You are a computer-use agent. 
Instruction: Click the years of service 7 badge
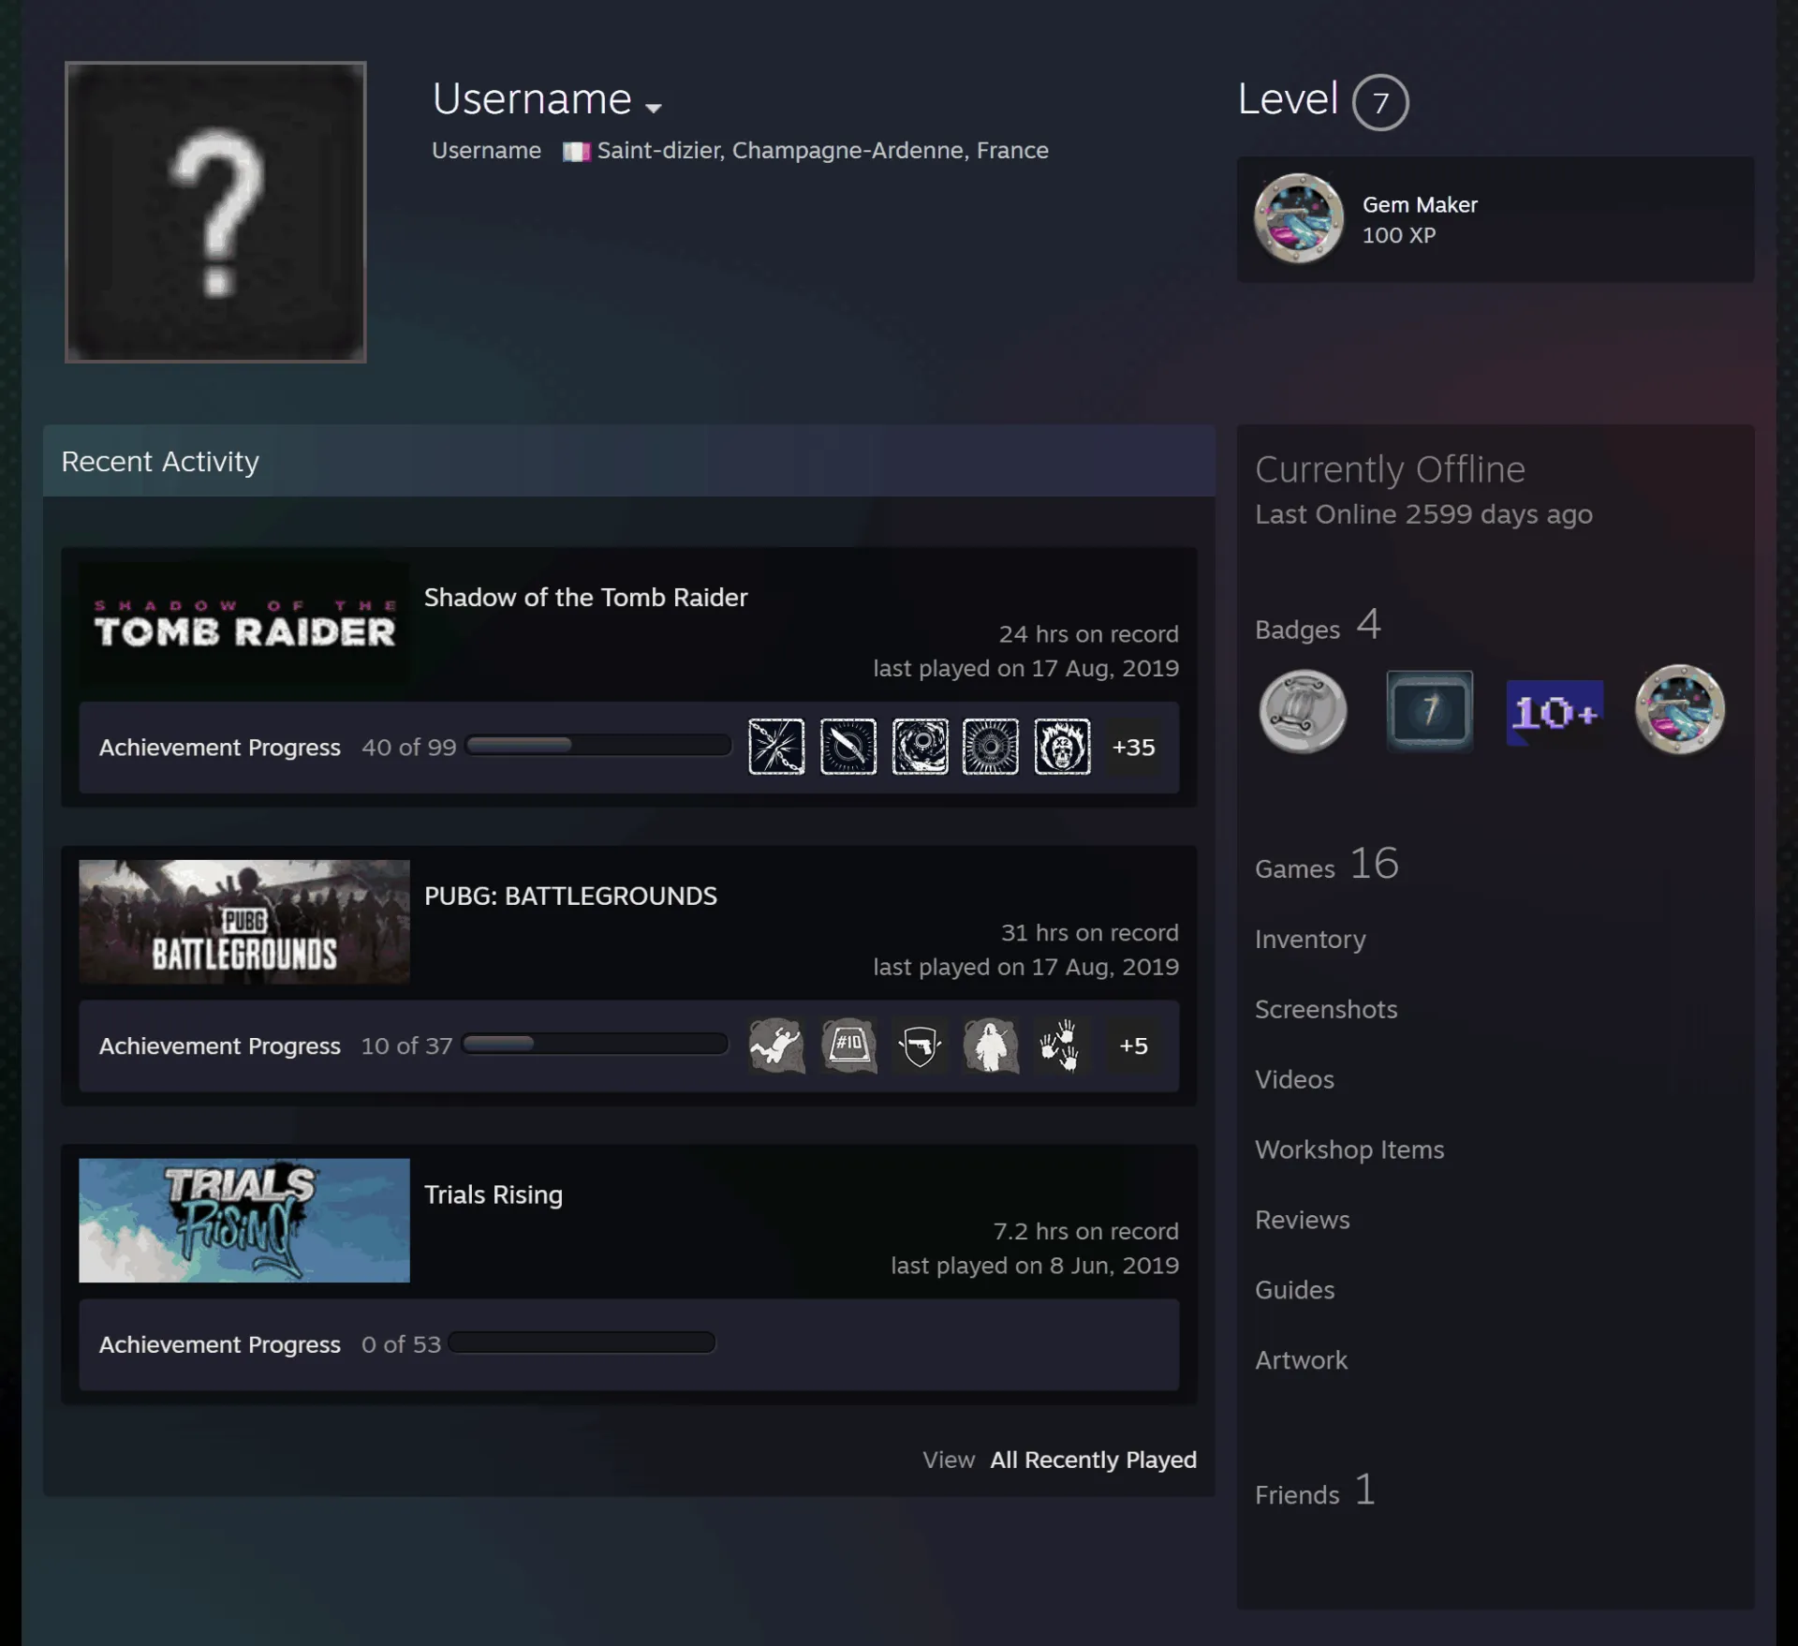point(1429,711)
